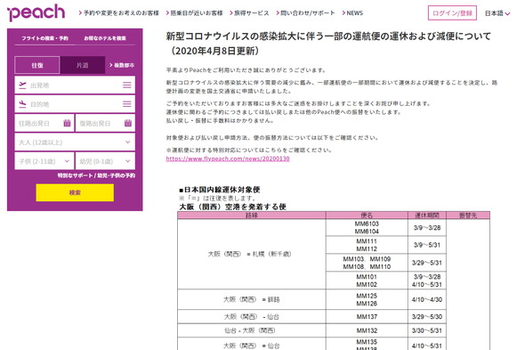The width and height of the screenshot is (525, 350).
Task: Click the 目的地 destination input field
Action: pos(75,104)
